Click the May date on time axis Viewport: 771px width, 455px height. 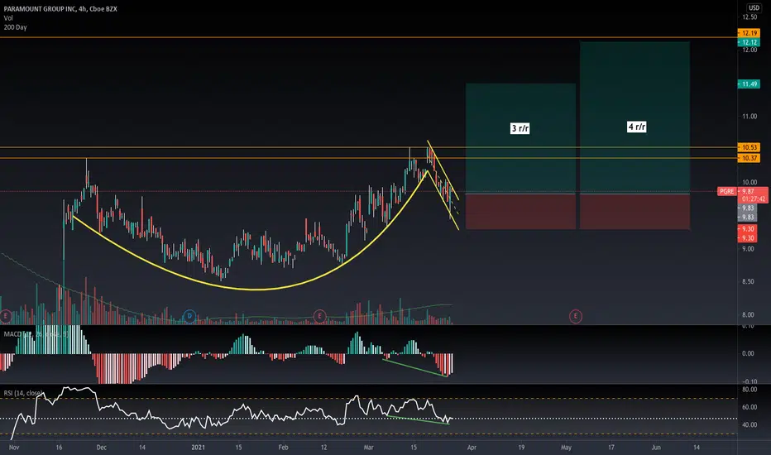tap(567, 448)
